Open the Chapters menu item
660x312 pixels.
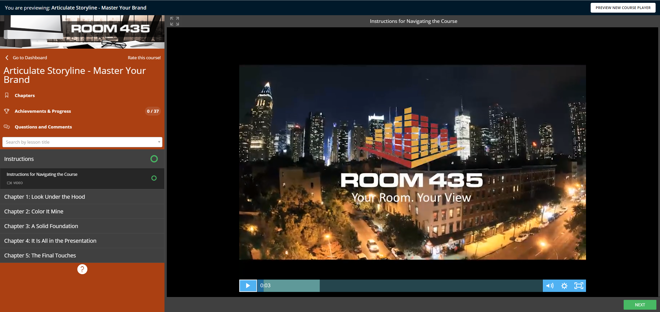tap(25, 96)
